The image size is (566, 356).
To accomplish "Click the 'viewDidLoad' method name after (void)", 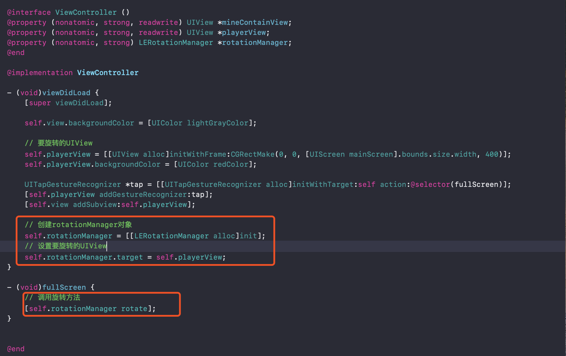I will (66, 93).
